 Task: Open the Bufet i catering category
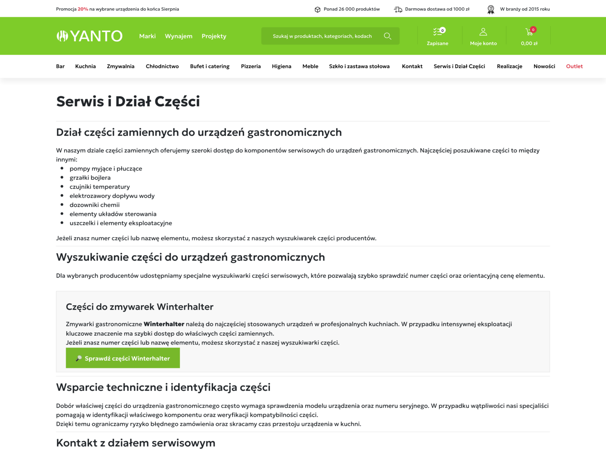click(x=210, y=66)
